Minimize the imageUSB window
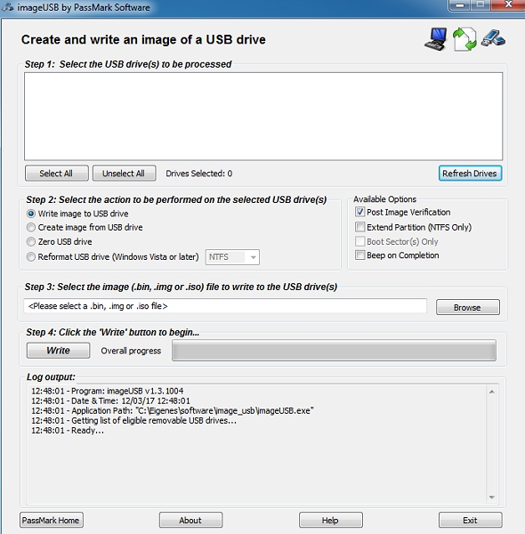This screenshot has width=525, height=534. click(x=460, y=5)
